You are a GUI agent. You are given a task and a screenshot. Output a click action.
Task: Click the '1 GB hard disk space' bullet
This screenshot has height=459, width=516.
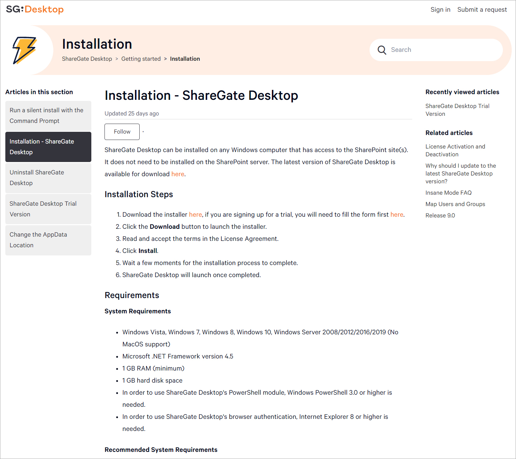pos(152,380)
